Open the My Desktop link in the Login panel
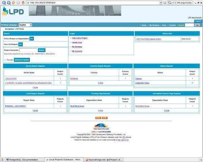 (77, 47)
